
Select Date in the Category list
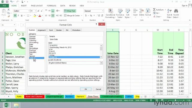click(x=31, y=44)
